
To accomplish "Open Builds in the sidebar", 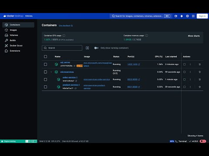I will click(x=18, y=40).
